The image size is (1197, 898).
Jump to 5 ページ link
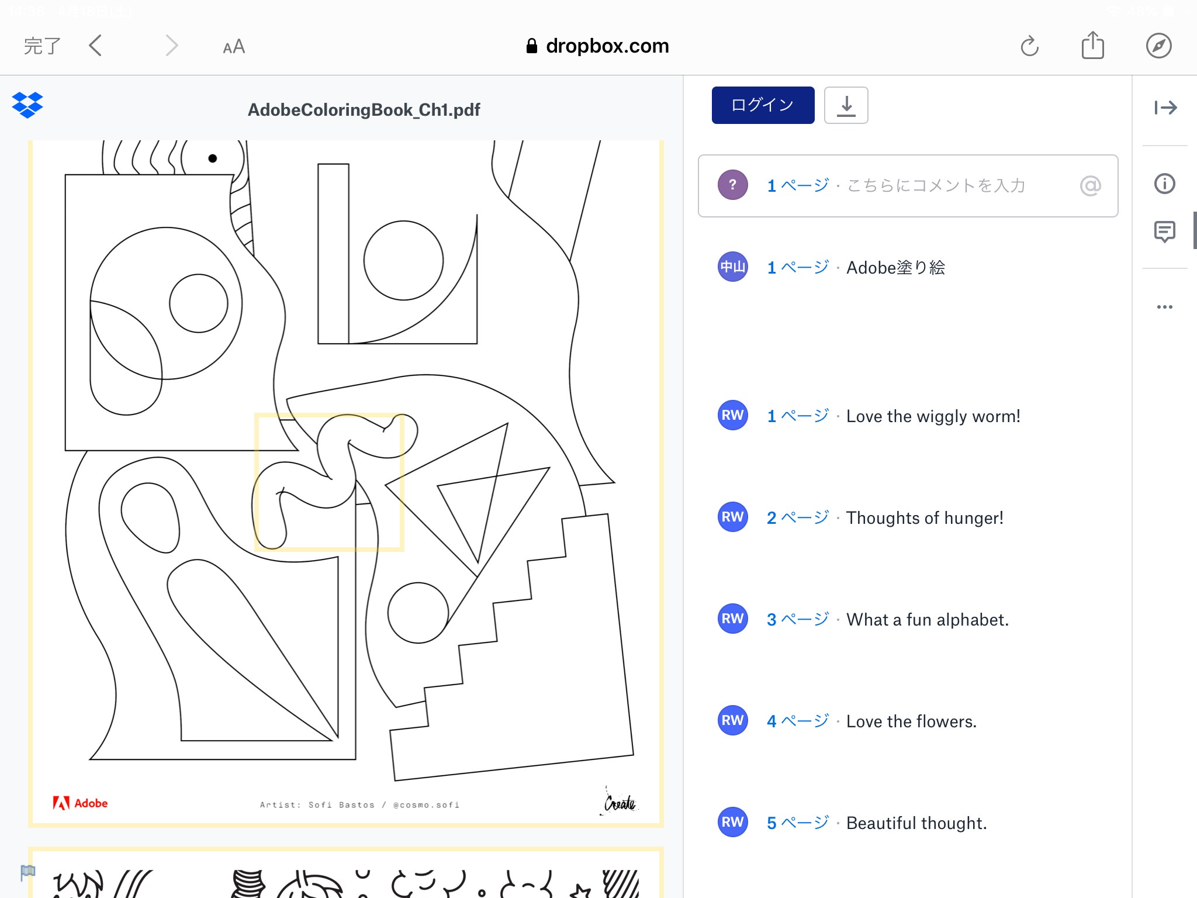(x=797, y=823)
